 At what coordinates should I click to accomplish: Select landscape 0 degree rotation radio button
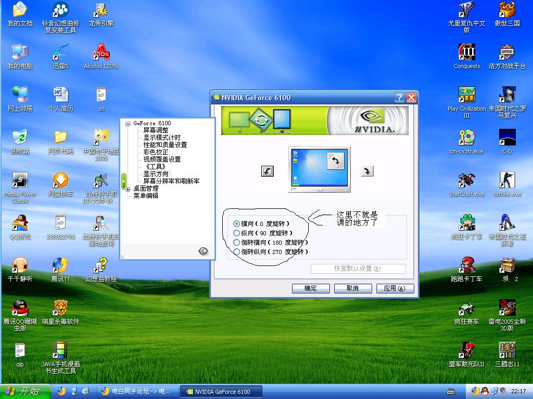tap(237, 223)
